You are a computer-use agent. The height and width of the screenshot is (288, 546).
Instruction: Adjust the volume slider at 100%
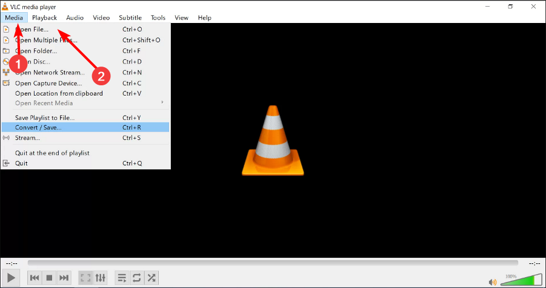[x=521, y=280]
